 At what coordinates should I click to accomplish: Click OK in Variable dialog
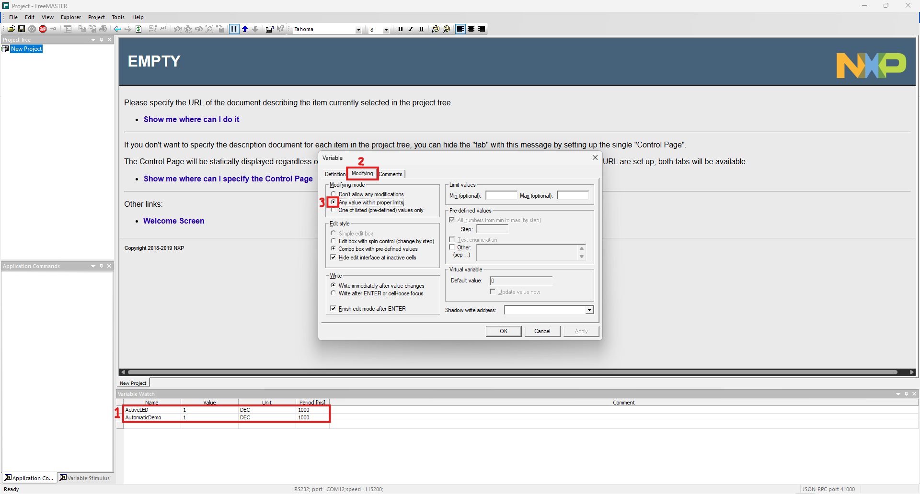[x=504, y=331]
